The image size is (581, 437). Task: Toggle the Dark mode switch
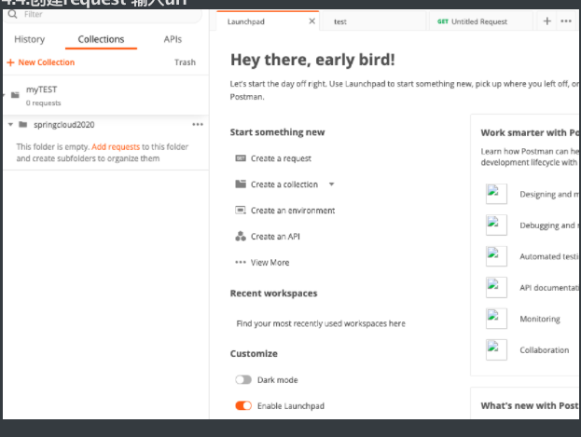coord(243,380)
